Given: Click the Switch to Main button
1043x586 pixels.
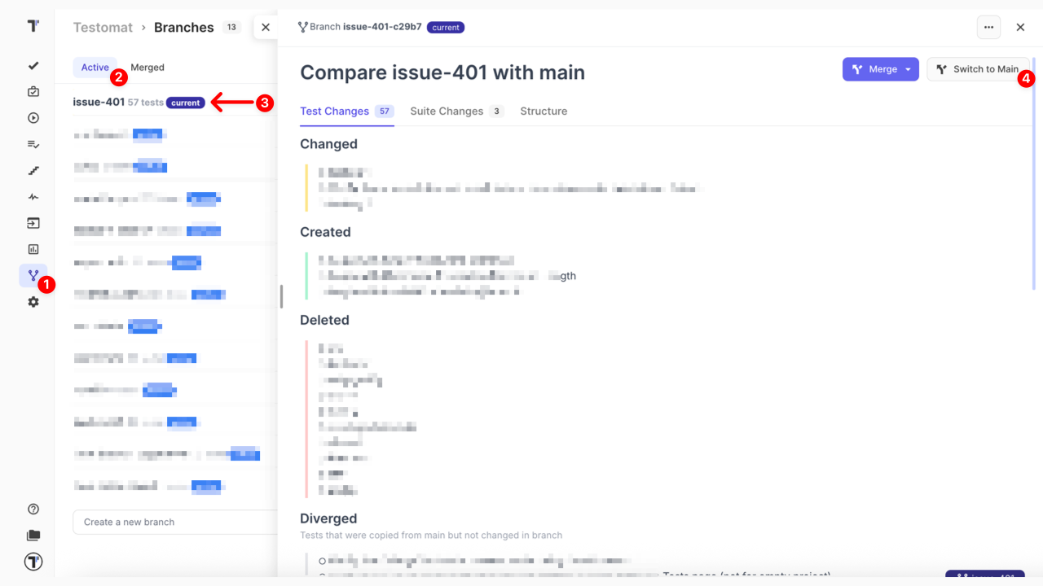Looking at the screenshot, I should 977,69.
